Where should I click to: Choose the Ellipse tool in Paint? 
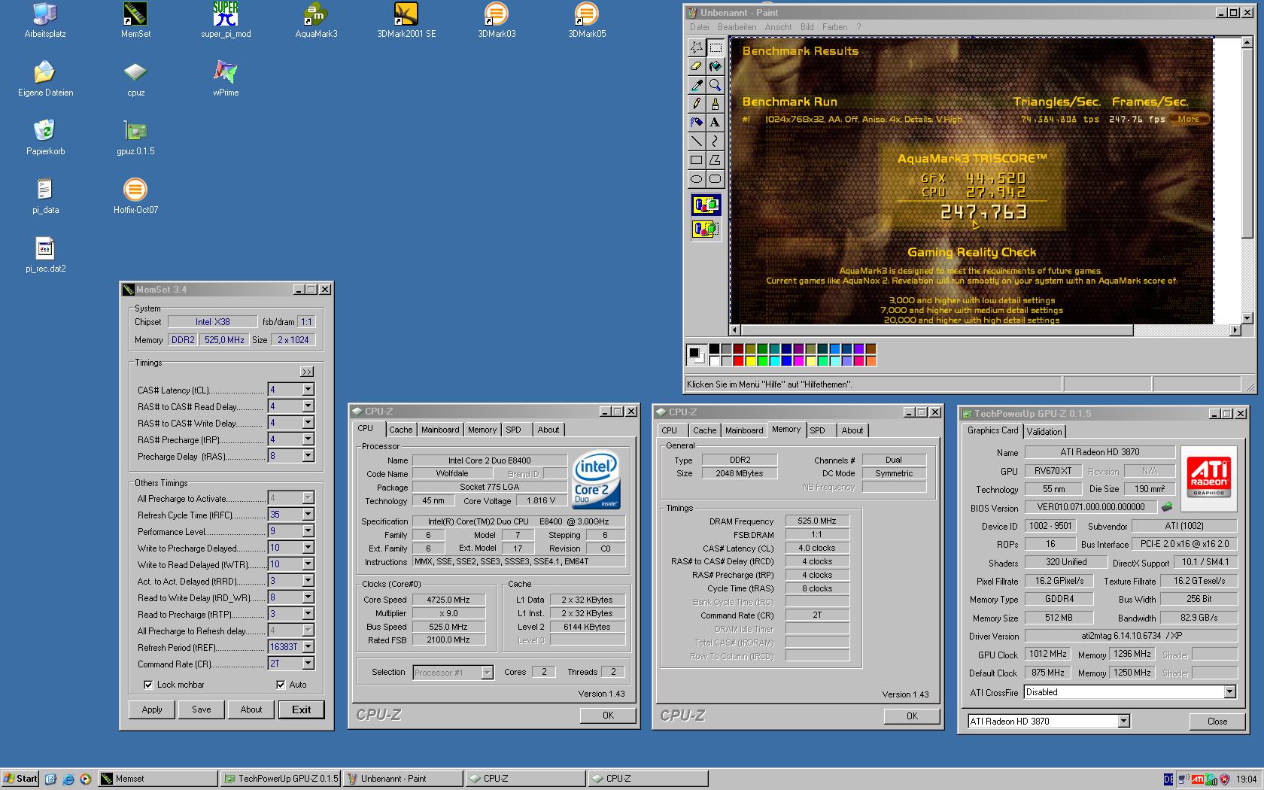[697, 179]
